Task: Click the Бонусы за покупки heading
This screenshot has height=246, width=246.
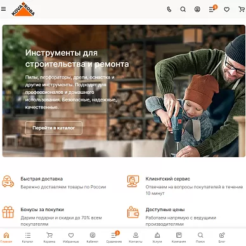Action: click(42, 210)
